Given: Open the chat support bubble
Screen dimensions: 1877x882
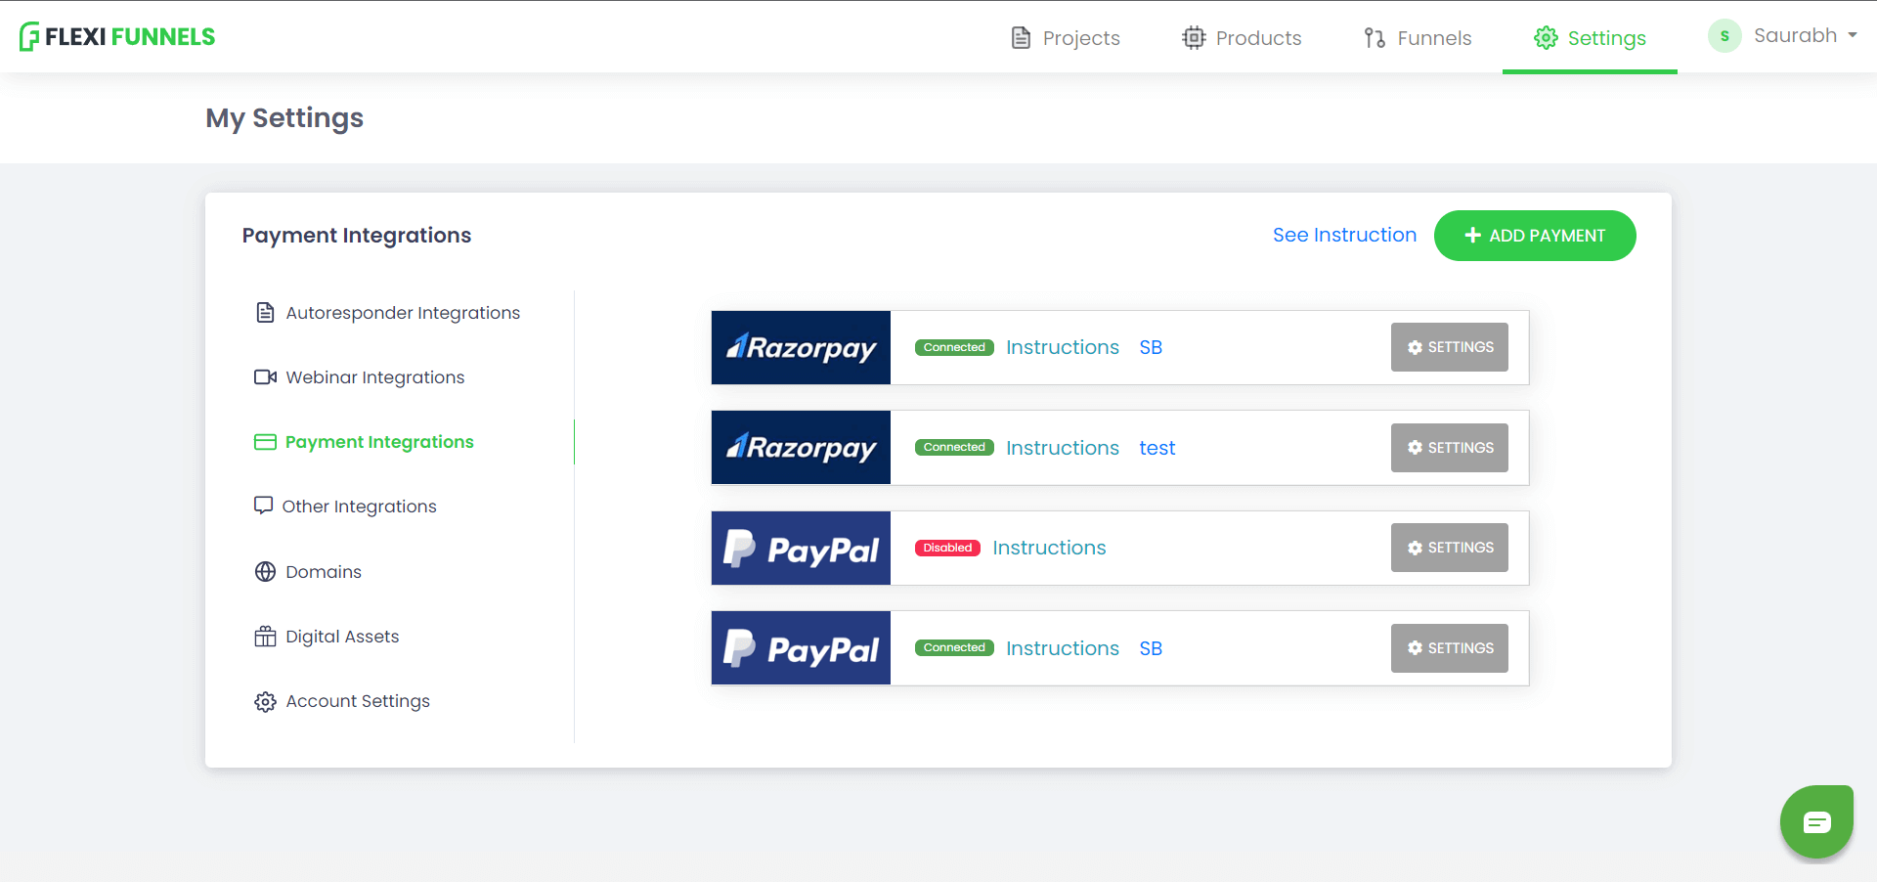Looking at the screenshot, I should click(x=1816, y=821).
